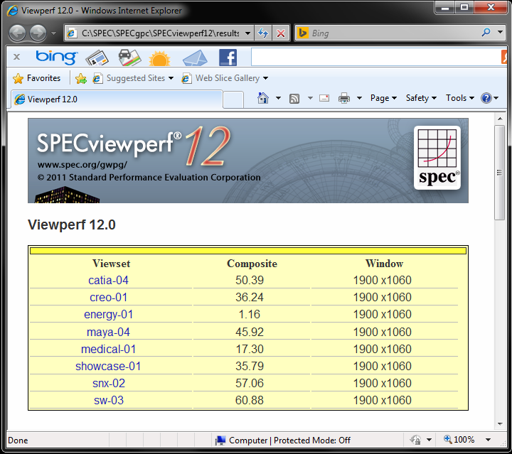Click the Viewperf 12.0 page heading
Screen dimensions: 512x454
72,225
